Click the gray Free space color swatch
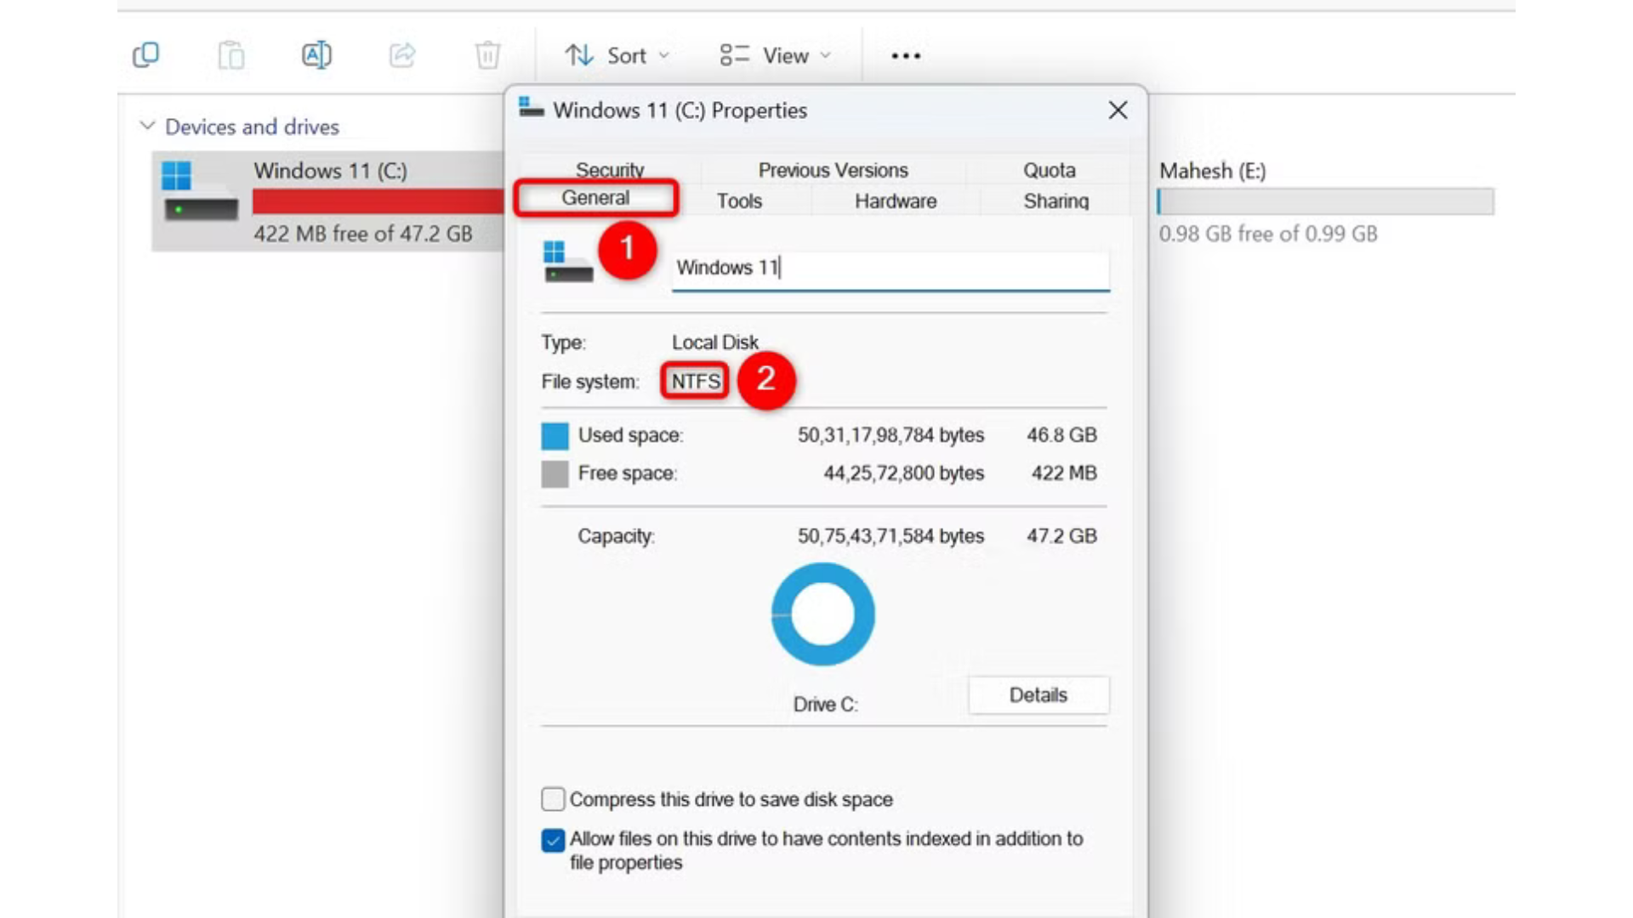The width and height of the screenshot is (1633, 918). (555, 474)
